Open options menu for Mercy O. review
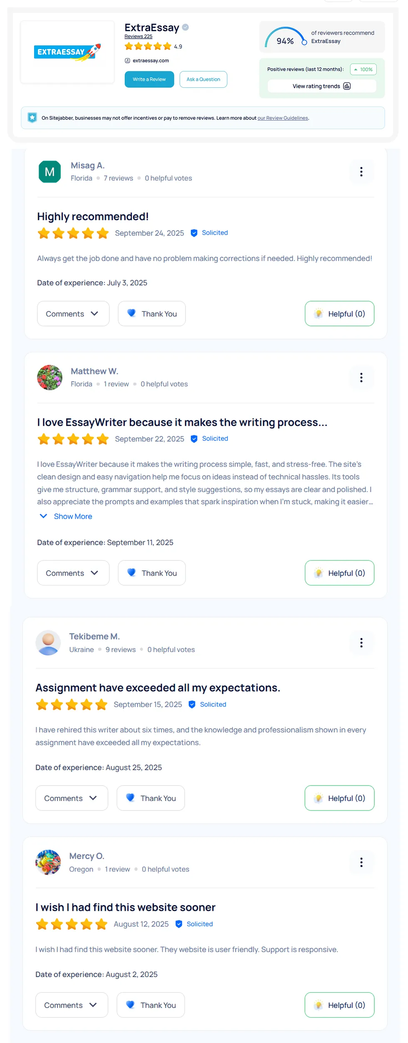408x1043 pixels. tap(361, 863)
